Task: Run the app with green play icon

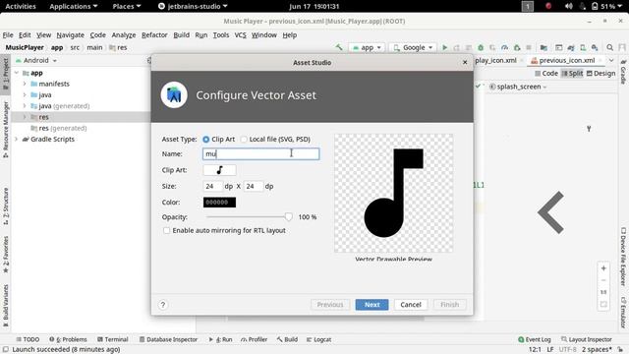Action: [444, 47]
